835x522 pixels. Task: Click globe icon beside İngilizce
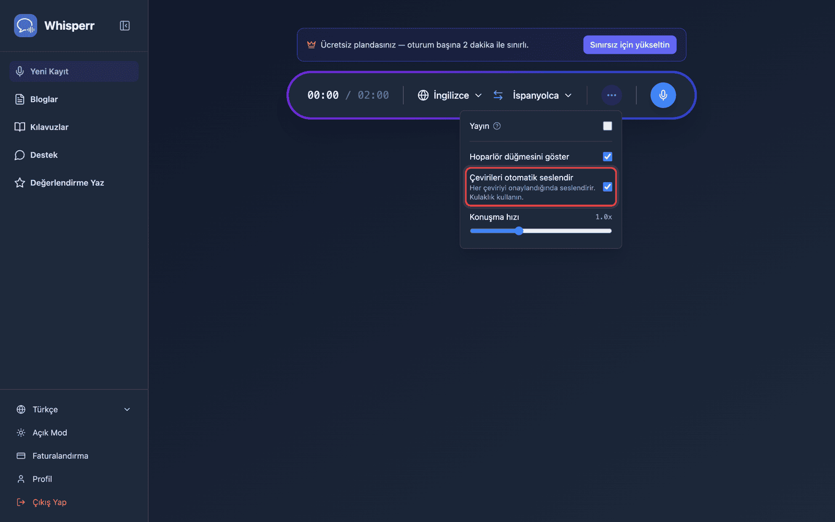[x=423, y=96]
